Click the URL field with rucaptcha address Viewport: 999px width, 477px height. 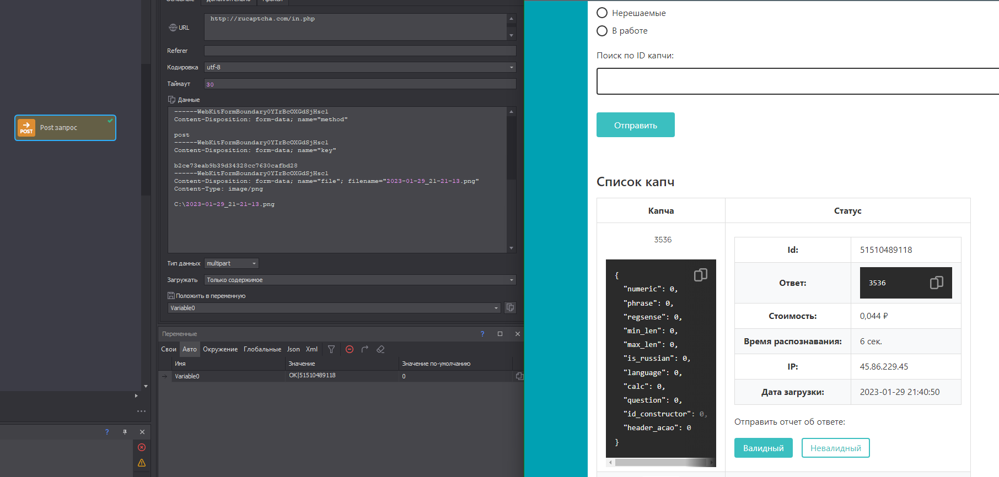tap(356, 27)
